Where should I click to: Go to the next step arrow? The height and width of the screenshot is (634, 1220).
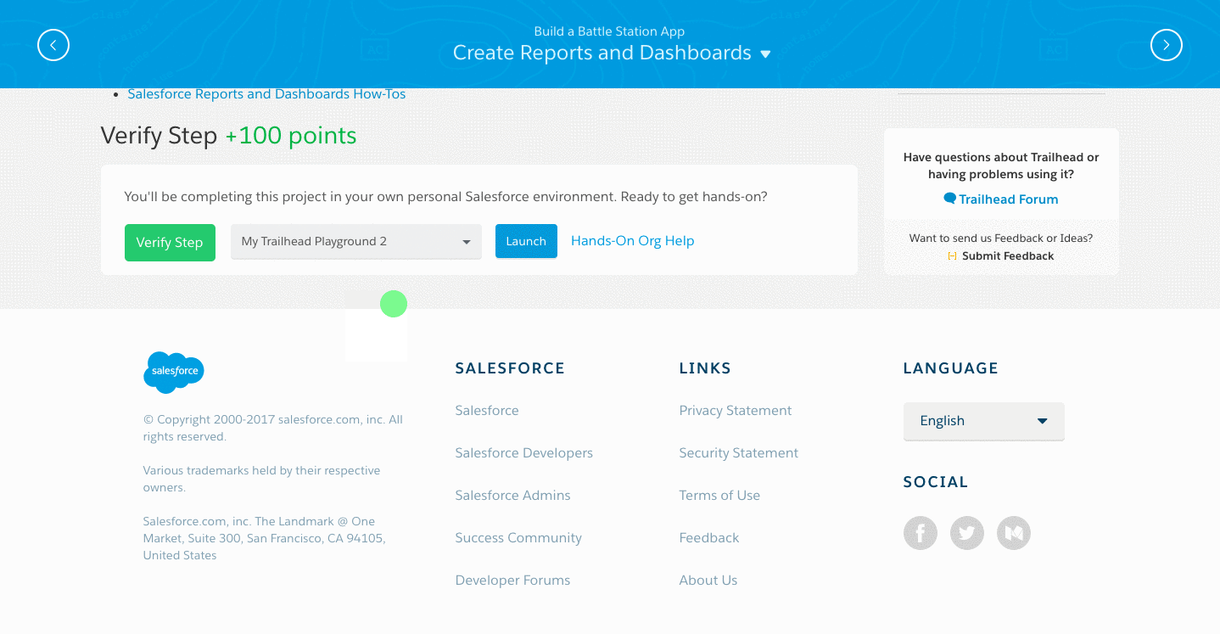pyautogui.click(x=1166, y=45)
